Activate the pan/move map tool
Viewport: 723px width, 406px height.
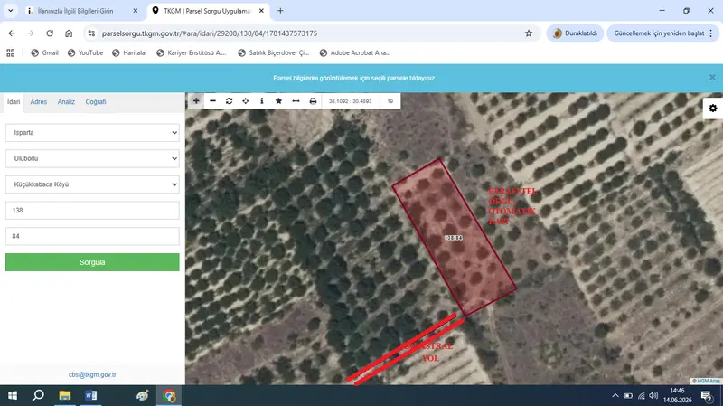coord(246,101)
